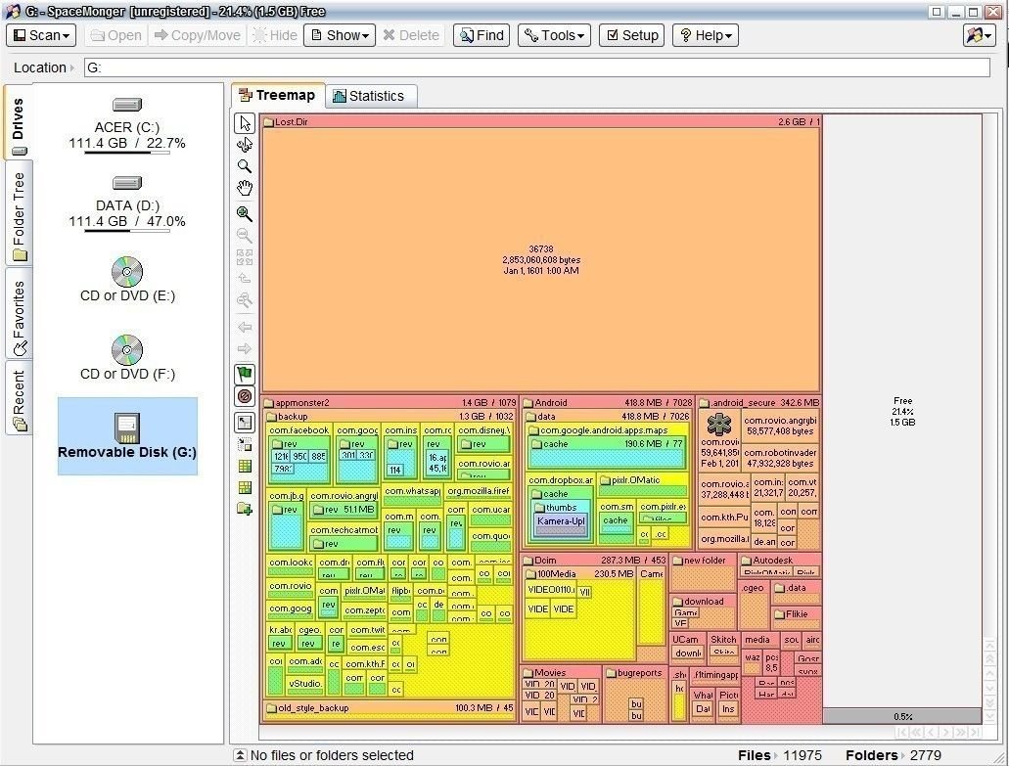The image size is (1009, 766).
Task: Toggle the thumbnail-with-arrow button below the red sign
Action: point(245,423)
